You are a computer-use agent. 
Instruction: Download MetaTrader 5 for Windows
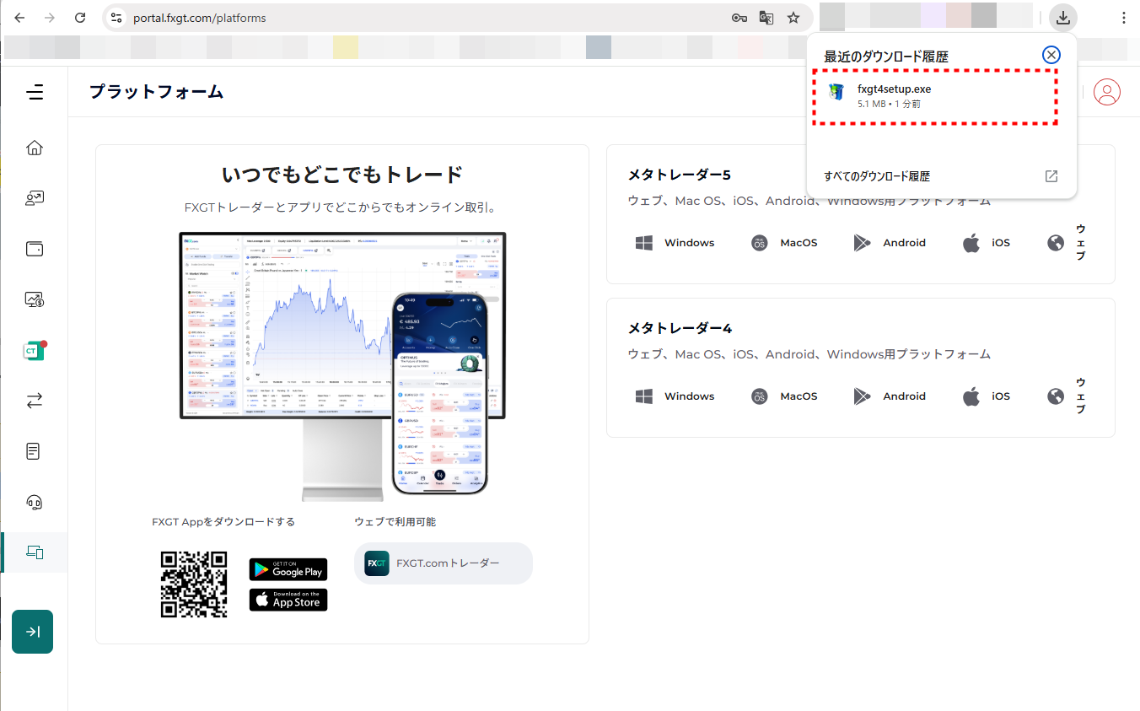[x=675, y=243]
